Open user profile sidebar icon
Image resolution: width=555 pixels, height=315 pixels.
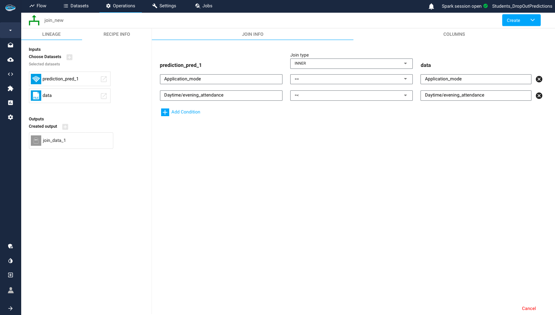click(10, 290)
